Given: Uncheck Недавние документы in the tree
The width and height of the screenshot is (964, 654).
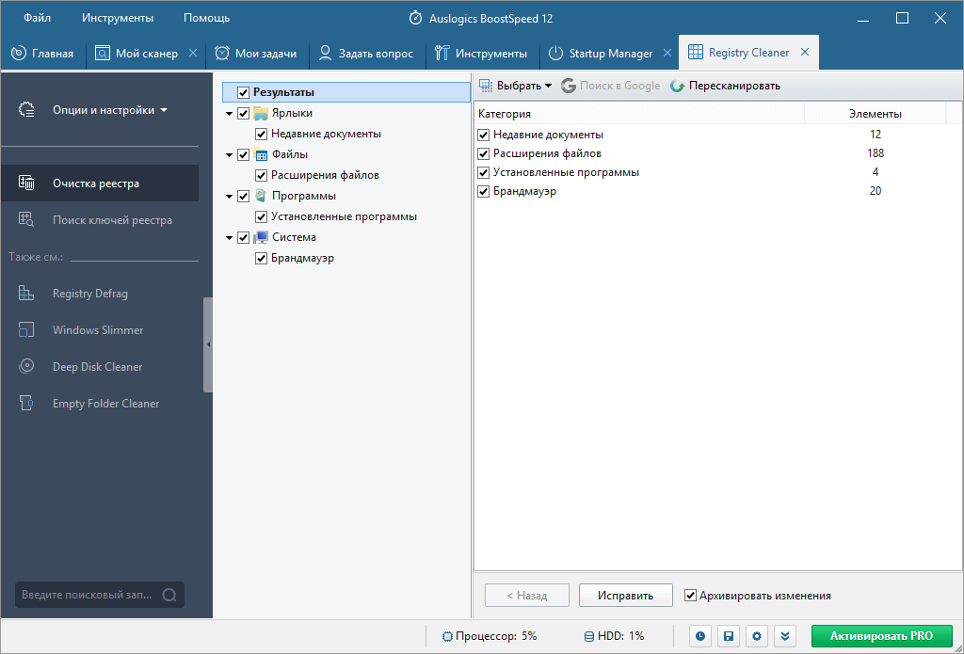Looking at the screenshot, I should click(x=261, y=134).
